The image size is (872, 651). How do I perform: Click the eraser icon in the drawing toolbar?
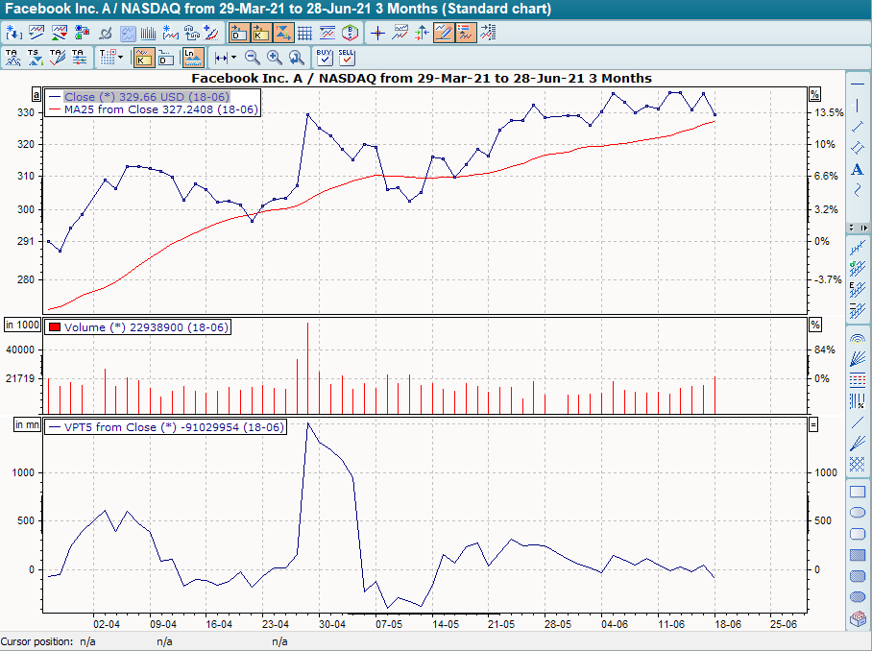pyautogui.click(x=858, y=619)
